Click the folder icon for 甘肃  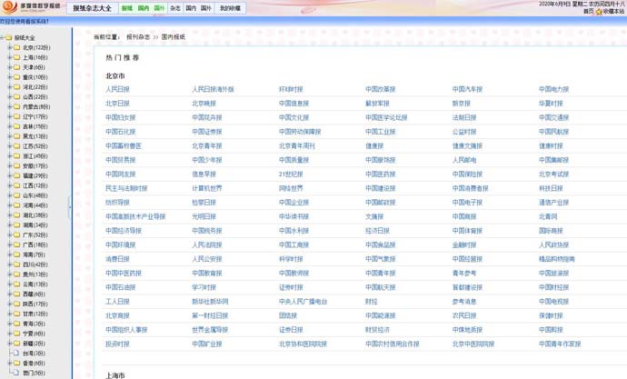pyautogui.click(x=16, y=314)
